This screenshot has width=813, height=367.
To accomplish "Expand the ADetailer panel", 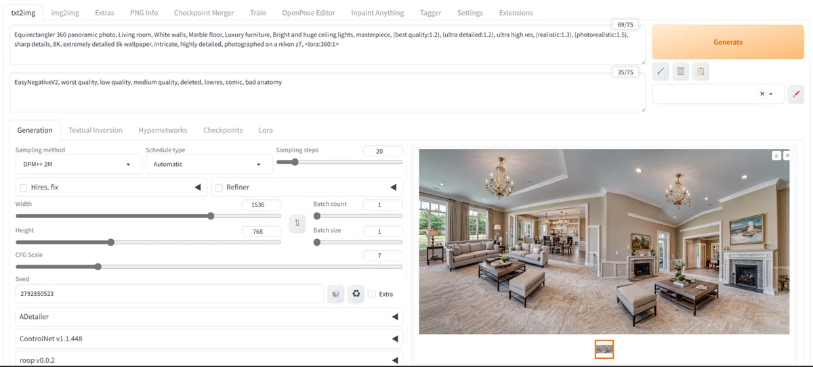I will click(x=209, y=316).
